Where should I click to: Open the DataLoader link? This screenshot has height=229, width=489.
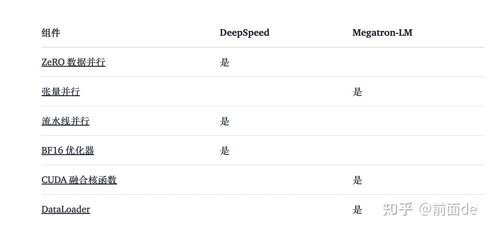tap(66, 209)
